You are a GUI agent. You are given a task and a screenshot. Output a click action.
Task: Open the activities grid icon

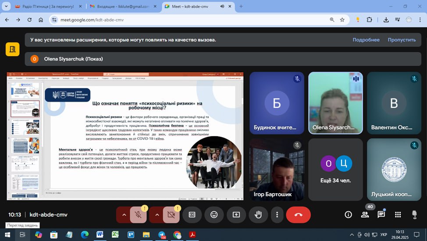[398, 215]
